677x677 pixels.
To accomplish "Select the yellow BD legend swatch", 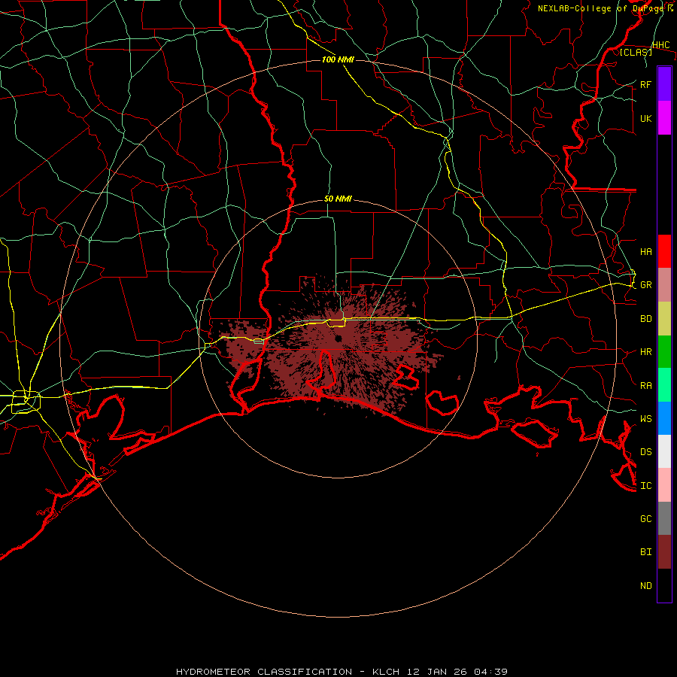I will tap(664, 319).
